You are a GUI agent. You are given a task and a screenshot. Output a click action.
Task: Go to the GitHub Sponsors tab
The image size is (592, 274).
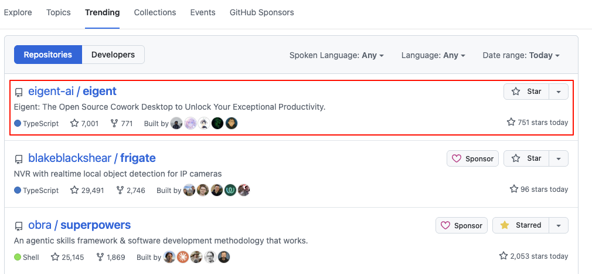[262, 12]
